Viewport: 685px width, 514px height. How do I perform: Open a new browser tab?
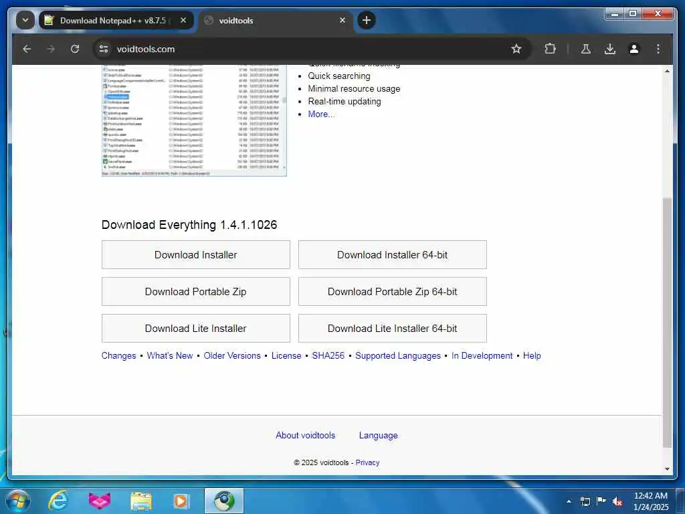tap(367, 20)
